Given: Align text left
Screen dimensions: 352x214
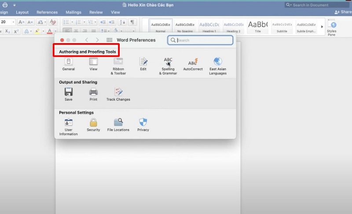Looking at the screenshot, I should 67,31.
